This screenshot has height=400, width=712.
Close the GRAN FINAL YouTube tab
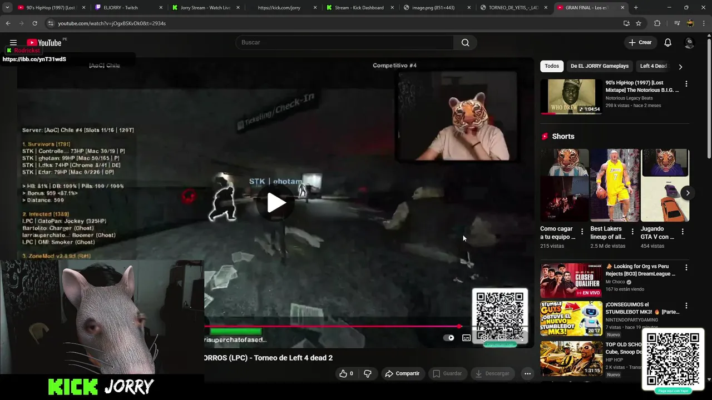click(x=622, y=8)
